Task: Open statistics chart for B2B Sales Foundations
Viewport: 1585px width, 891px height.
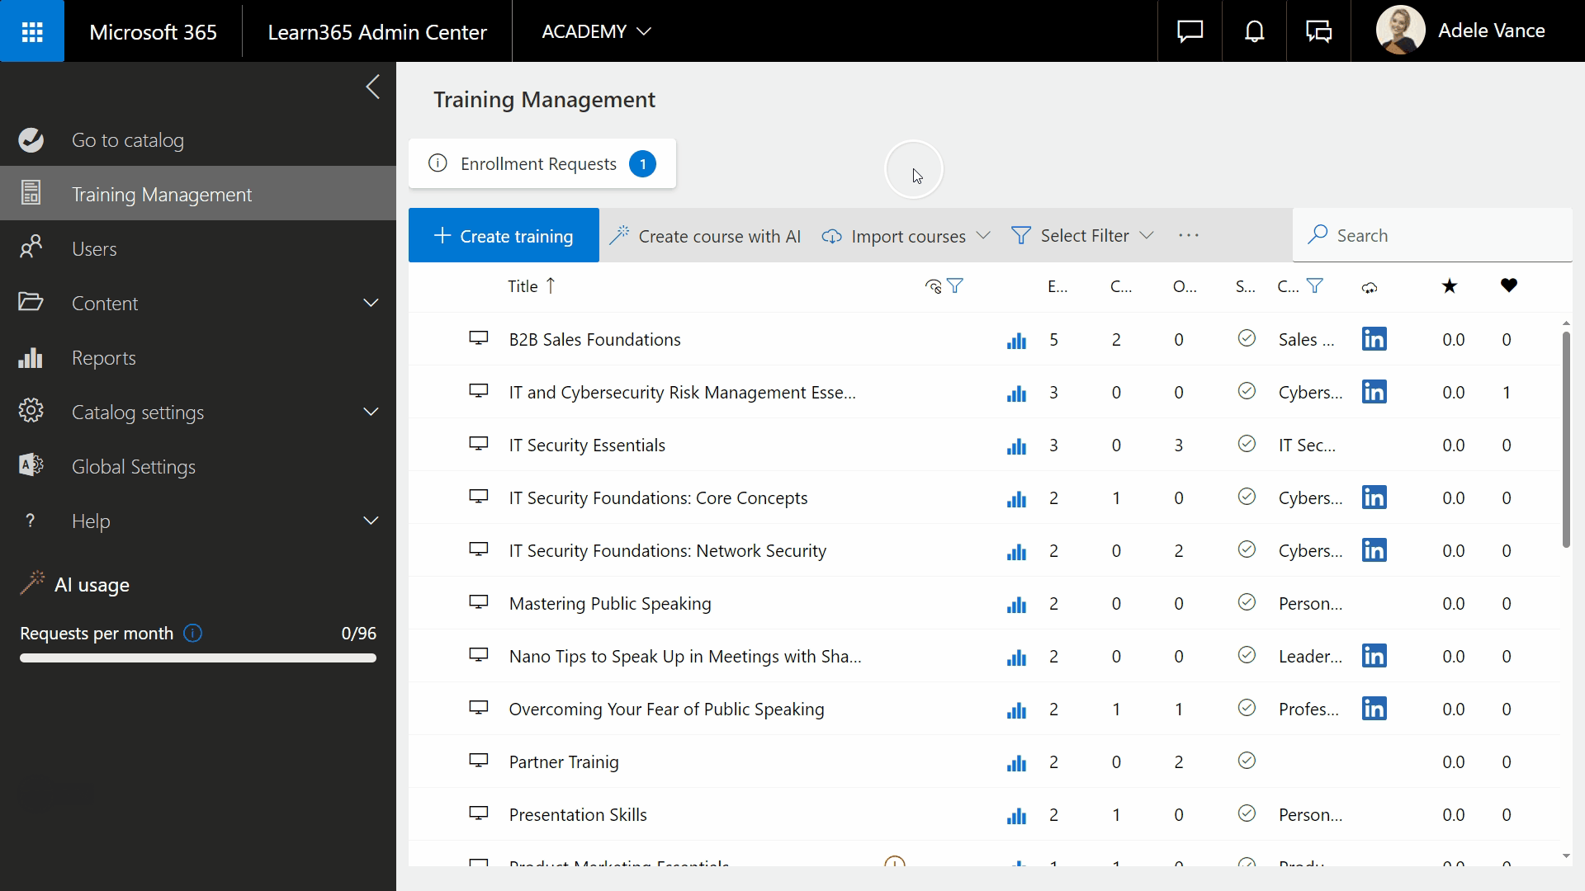Action: click(1016, 341)
